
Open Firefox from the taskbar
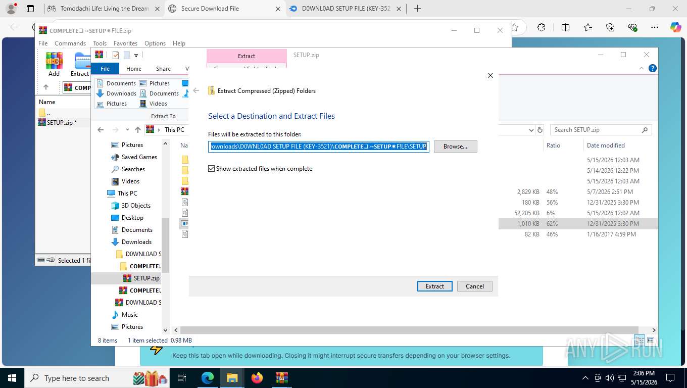coord(257,378)
